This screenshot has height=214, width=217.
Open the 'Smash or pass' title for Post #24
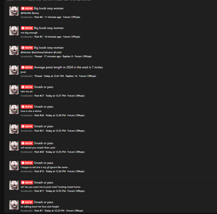coord(44,107)
